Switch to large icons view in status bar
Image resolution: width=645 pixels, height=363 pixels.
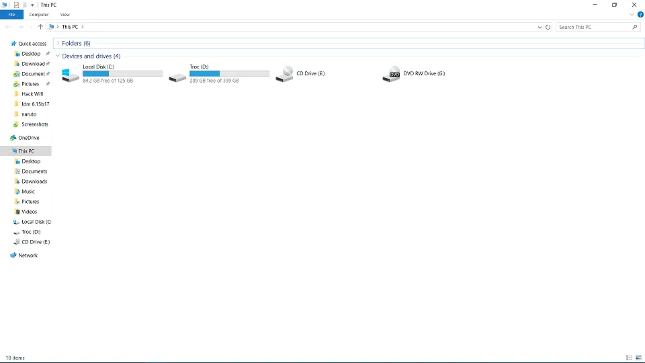click(638, 358)
